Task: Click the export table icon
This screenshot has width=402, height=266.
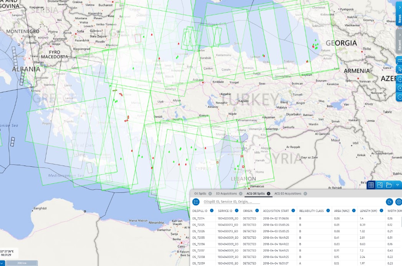Action: (389, 202)
